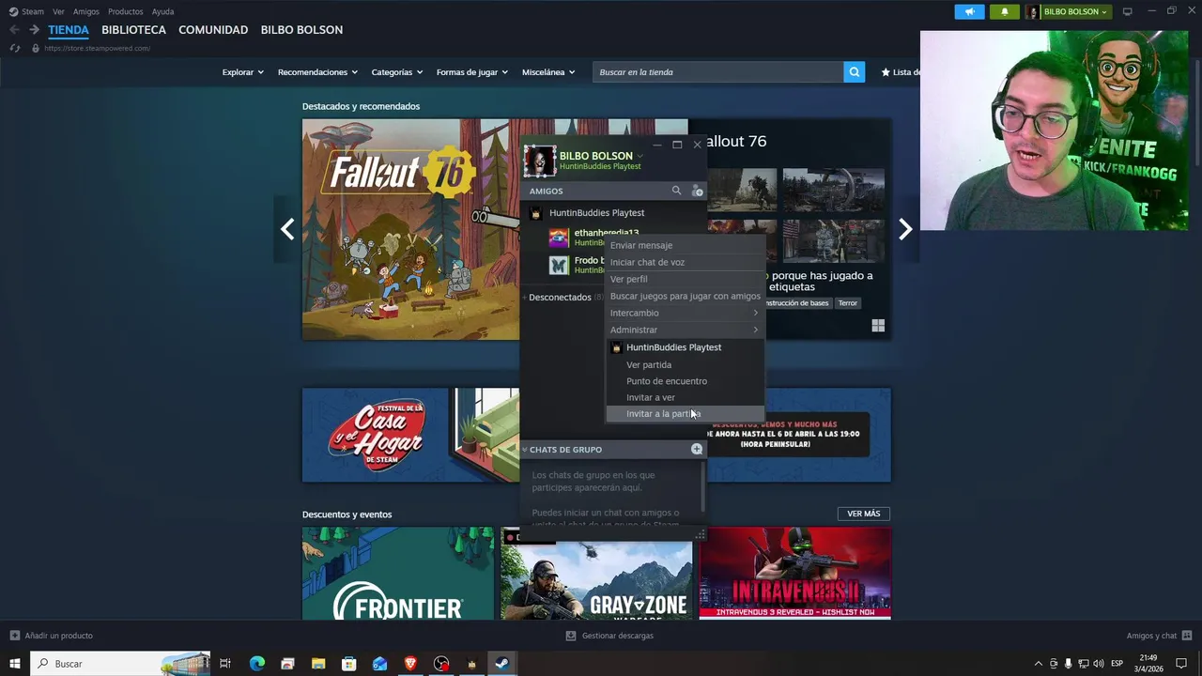
Task: Open the Windows notification center icon
Action: click(x=1181, y=664)
